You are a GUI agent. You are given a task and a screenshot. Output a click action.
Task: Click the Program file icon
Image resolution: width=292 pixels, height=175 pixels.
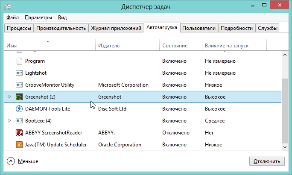click(x=19, y=61)
